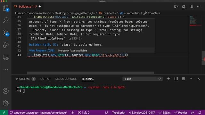This screenshot has height=115, width=205.
Task: Switch to the OUTPUT tab
Action: (x=45, y=79)
